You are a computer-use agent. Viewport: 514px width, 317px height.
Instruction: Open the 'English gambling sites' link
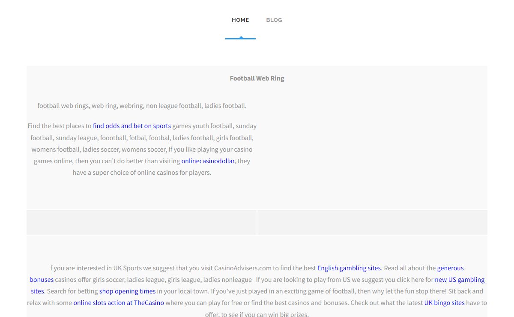click(x=349, y=268)
